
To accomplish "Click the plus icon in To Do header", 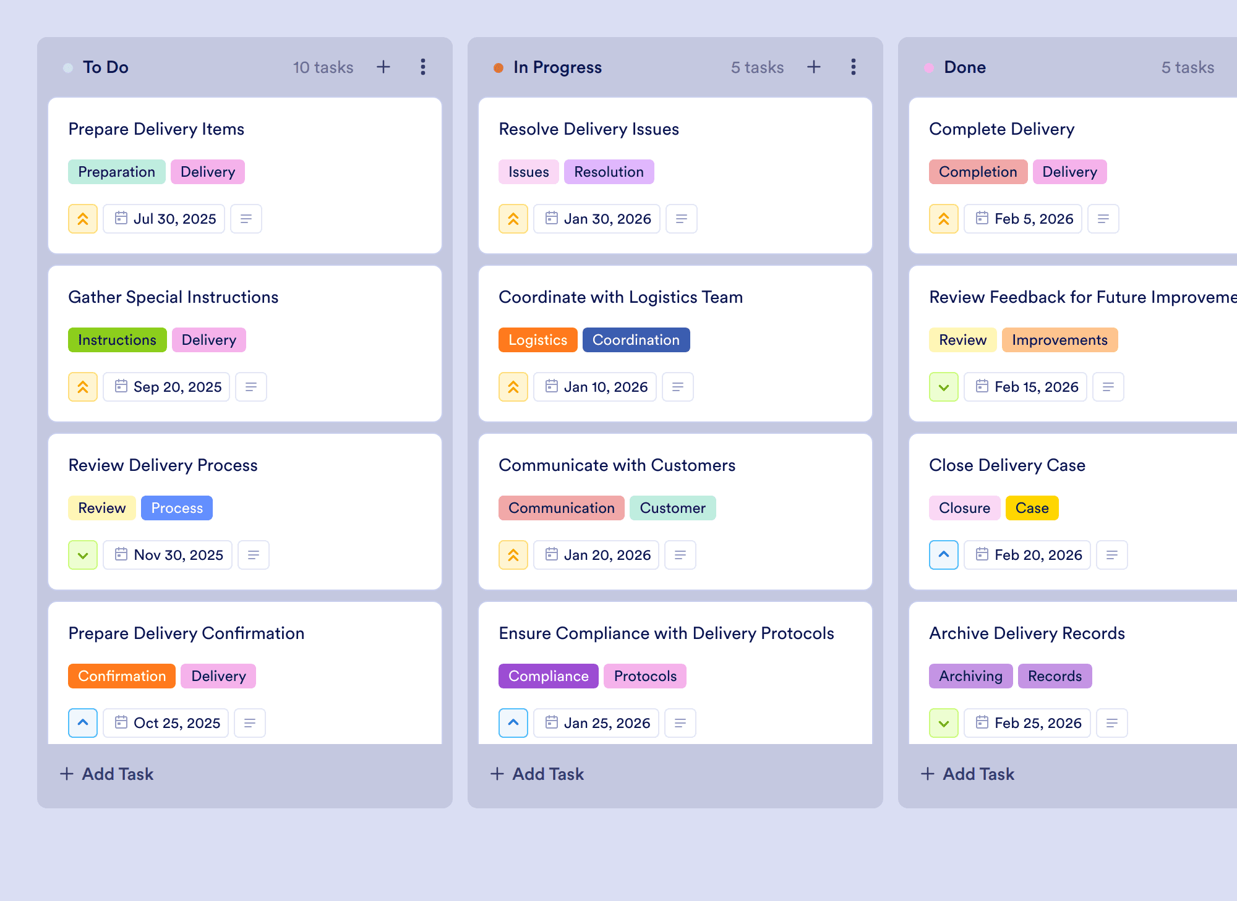I will pyautogui.click(x=383, y=67).
